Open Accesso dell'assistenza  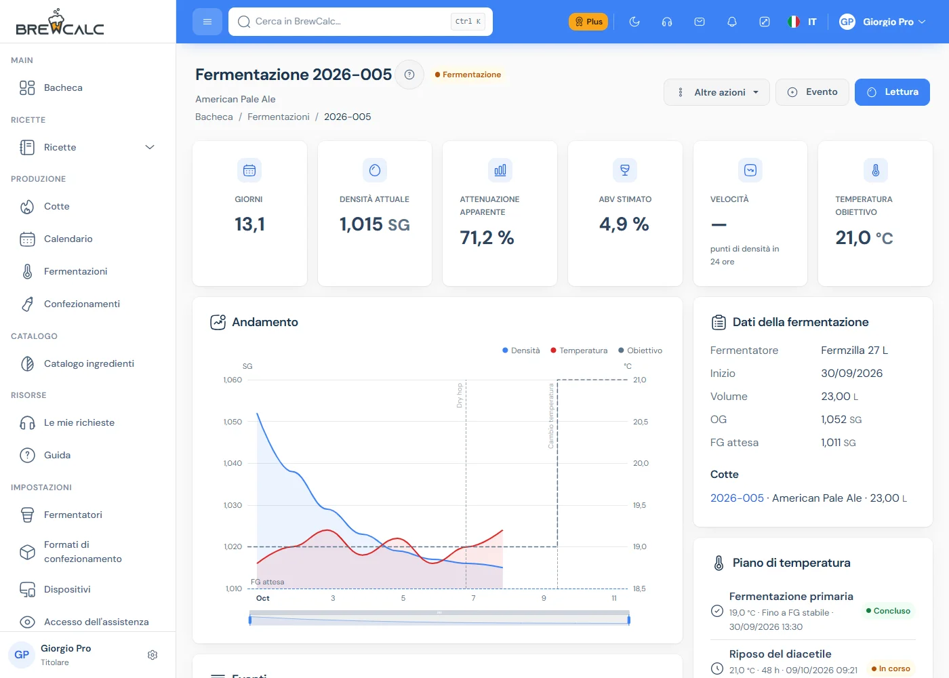click(88, 622)
